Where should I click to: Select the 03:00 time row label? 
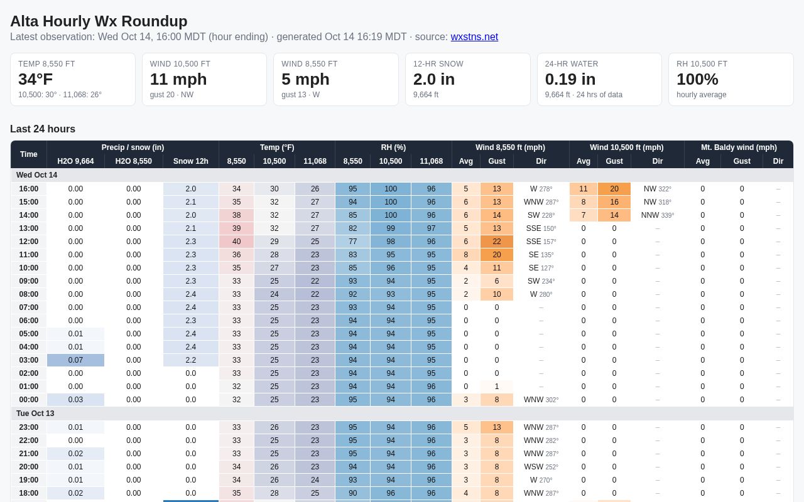click(29, 360)
